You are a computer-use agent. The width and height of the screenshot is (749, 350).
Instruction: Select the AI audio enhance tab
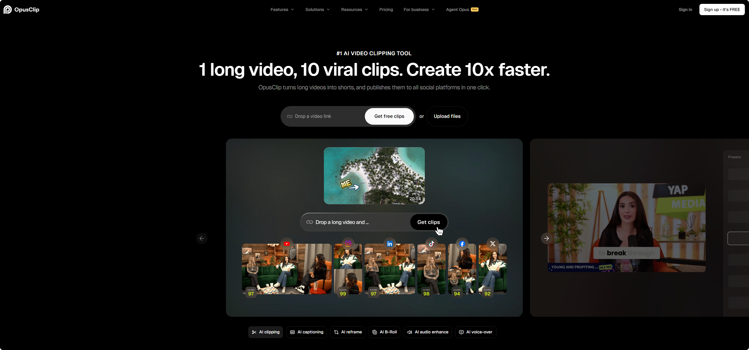coord(428,332)
